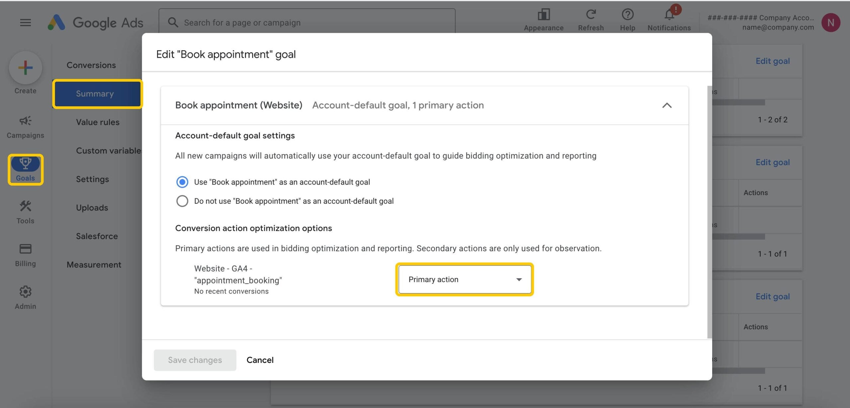Focus the search for a page or campaign field
850x408 pixels.
tap(307, 22)
